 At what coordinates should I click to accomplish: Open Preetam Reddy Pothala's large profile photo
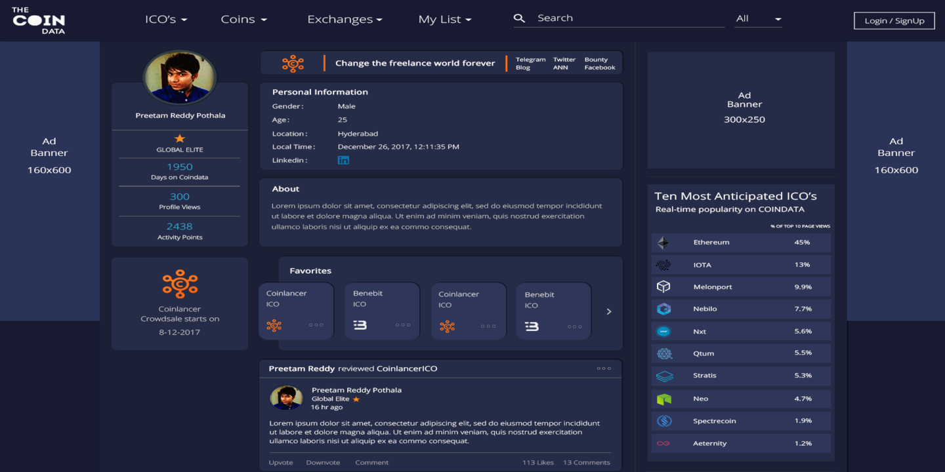coord(180,77)
